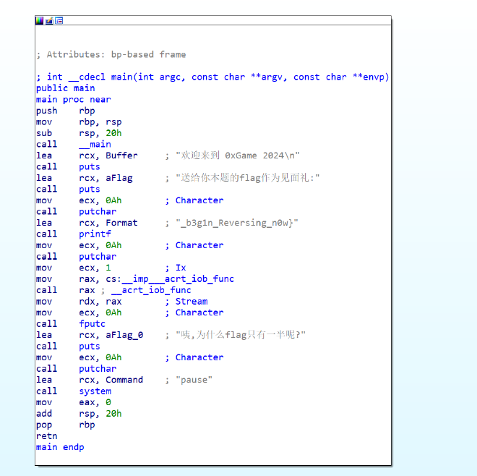
Task: Click the node color palette icon
Action: [40, 21]
